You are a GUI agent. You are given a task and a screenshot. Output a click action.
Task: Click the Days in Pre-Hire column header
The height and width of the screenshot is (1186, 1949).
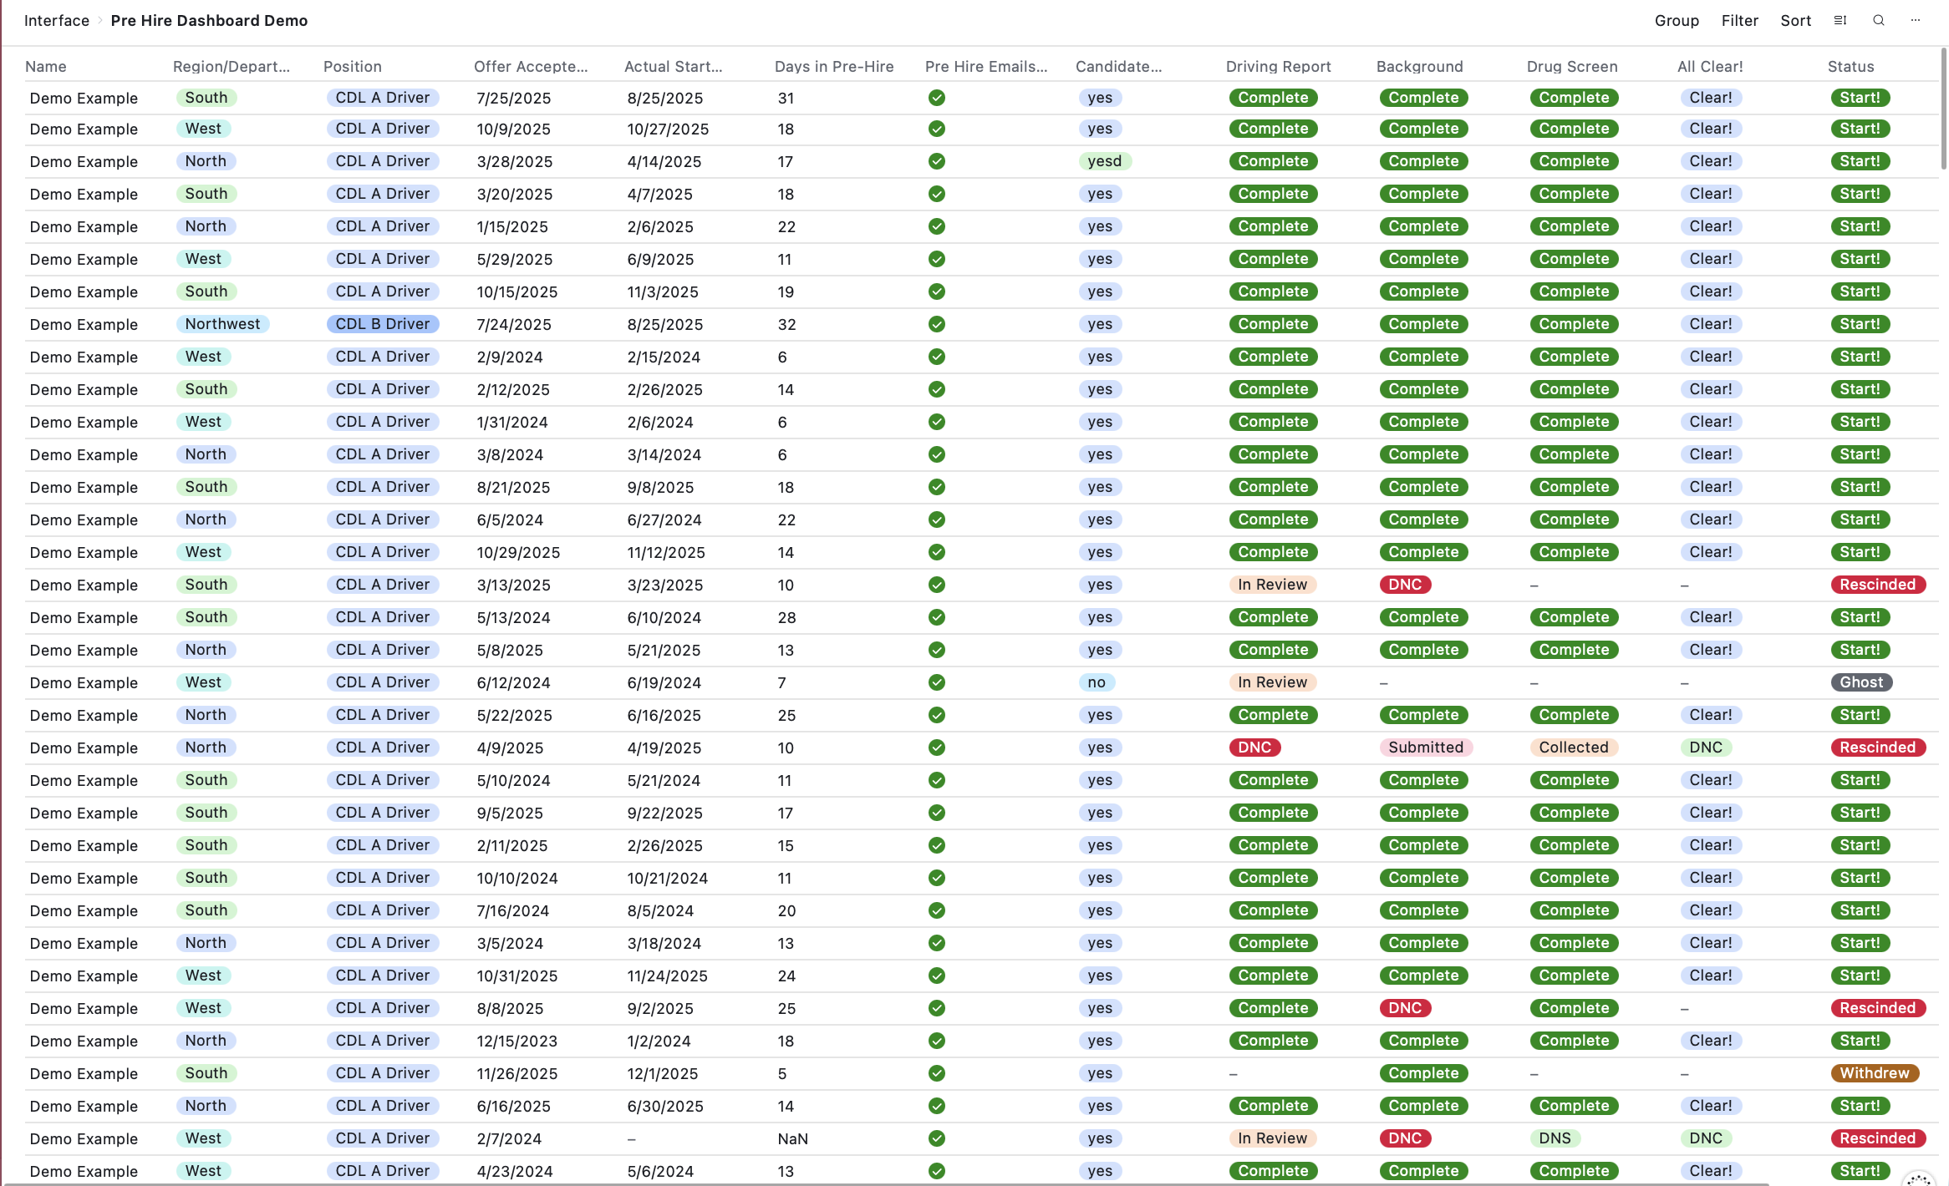(834, 66)
